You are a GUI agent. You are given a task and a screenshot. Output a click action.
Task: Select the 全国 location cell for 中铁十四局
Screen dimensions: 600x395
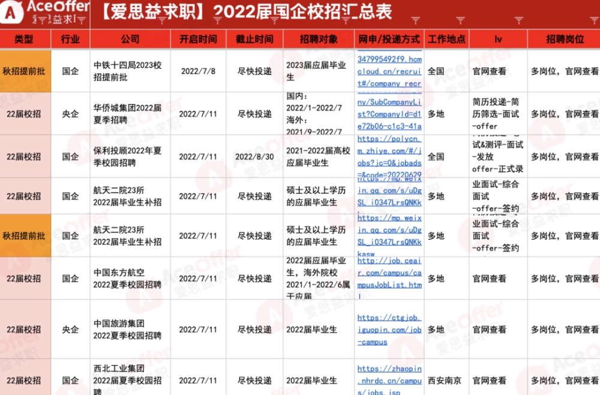[x=446, y=71]
